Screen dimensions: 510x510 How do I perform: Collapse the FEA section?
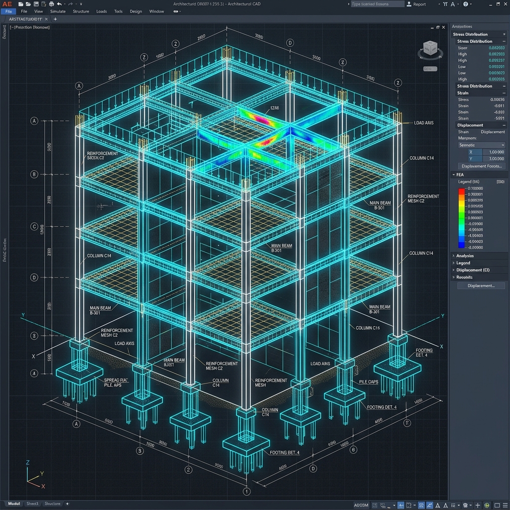pos(454,175)
